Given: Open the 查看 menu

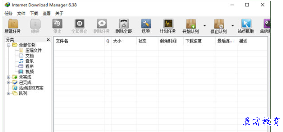Looking at the screenshot, I should [47, 13].
